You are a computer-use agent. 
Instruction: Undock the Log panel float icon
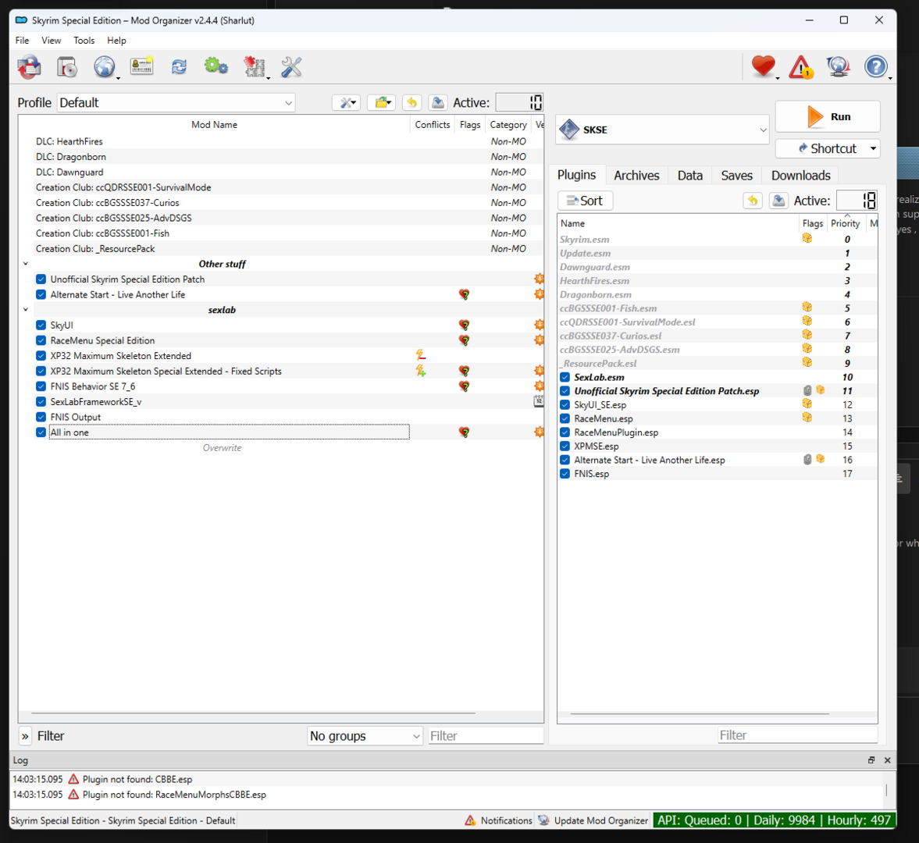pyautogui.click(x=871, y=759)
